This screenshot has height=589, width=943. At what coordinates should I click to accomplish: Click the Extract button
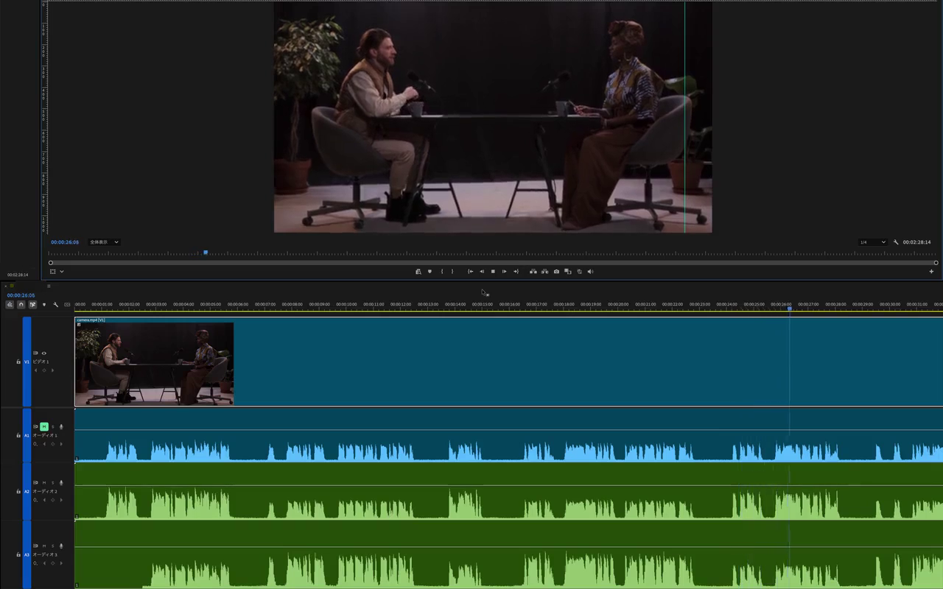point(544,272)
